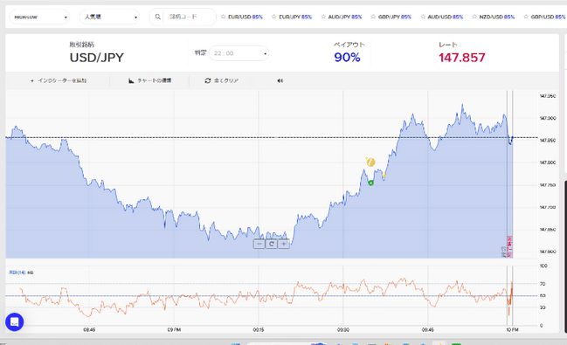
Task: Toggle the favorite star next to AUD/JPY
Action: click(323, 17)
